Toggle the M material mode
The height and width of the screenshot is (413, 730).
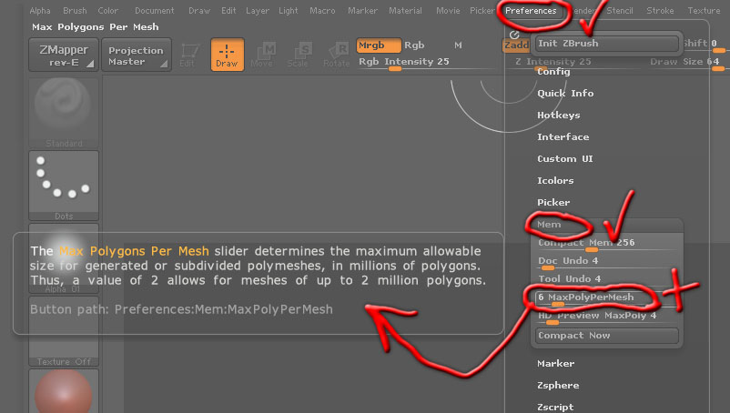point(458,45)
